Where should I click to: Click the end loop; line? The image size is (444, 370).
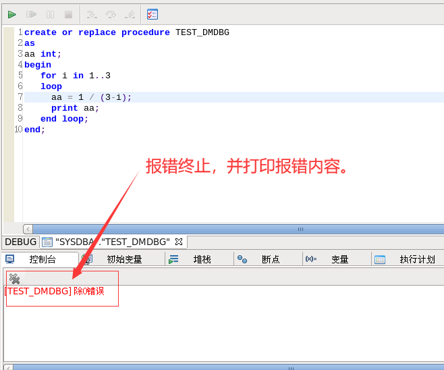[x=64, y=119]
